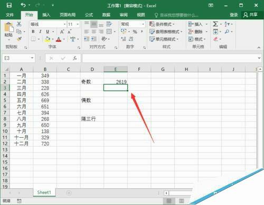The image size is (264, 205).
Task: Click the Undo arrow icon
Action: click(23, 5)
